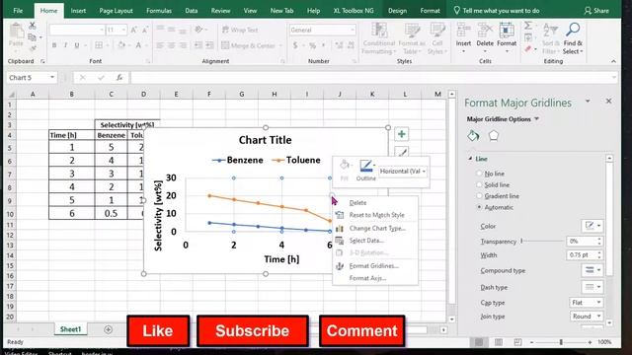Screen dimensions: 632x355
Task: Open the Page Layout ribbon tab
Action: [x=116, y=11]
